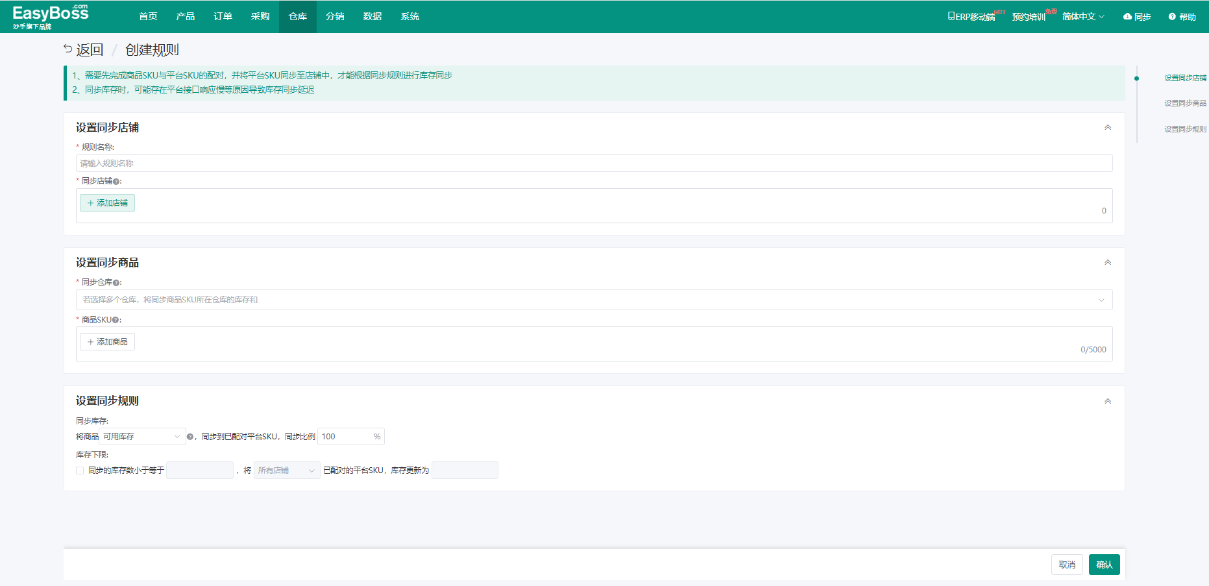Screen dimensions: 1209x586
Task: Click the 返回 link
Action: 90,50
